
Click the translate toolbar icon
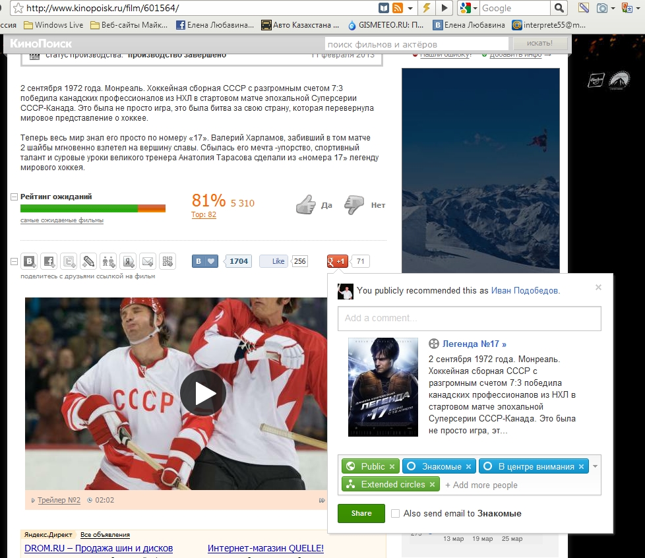(627, 8)
